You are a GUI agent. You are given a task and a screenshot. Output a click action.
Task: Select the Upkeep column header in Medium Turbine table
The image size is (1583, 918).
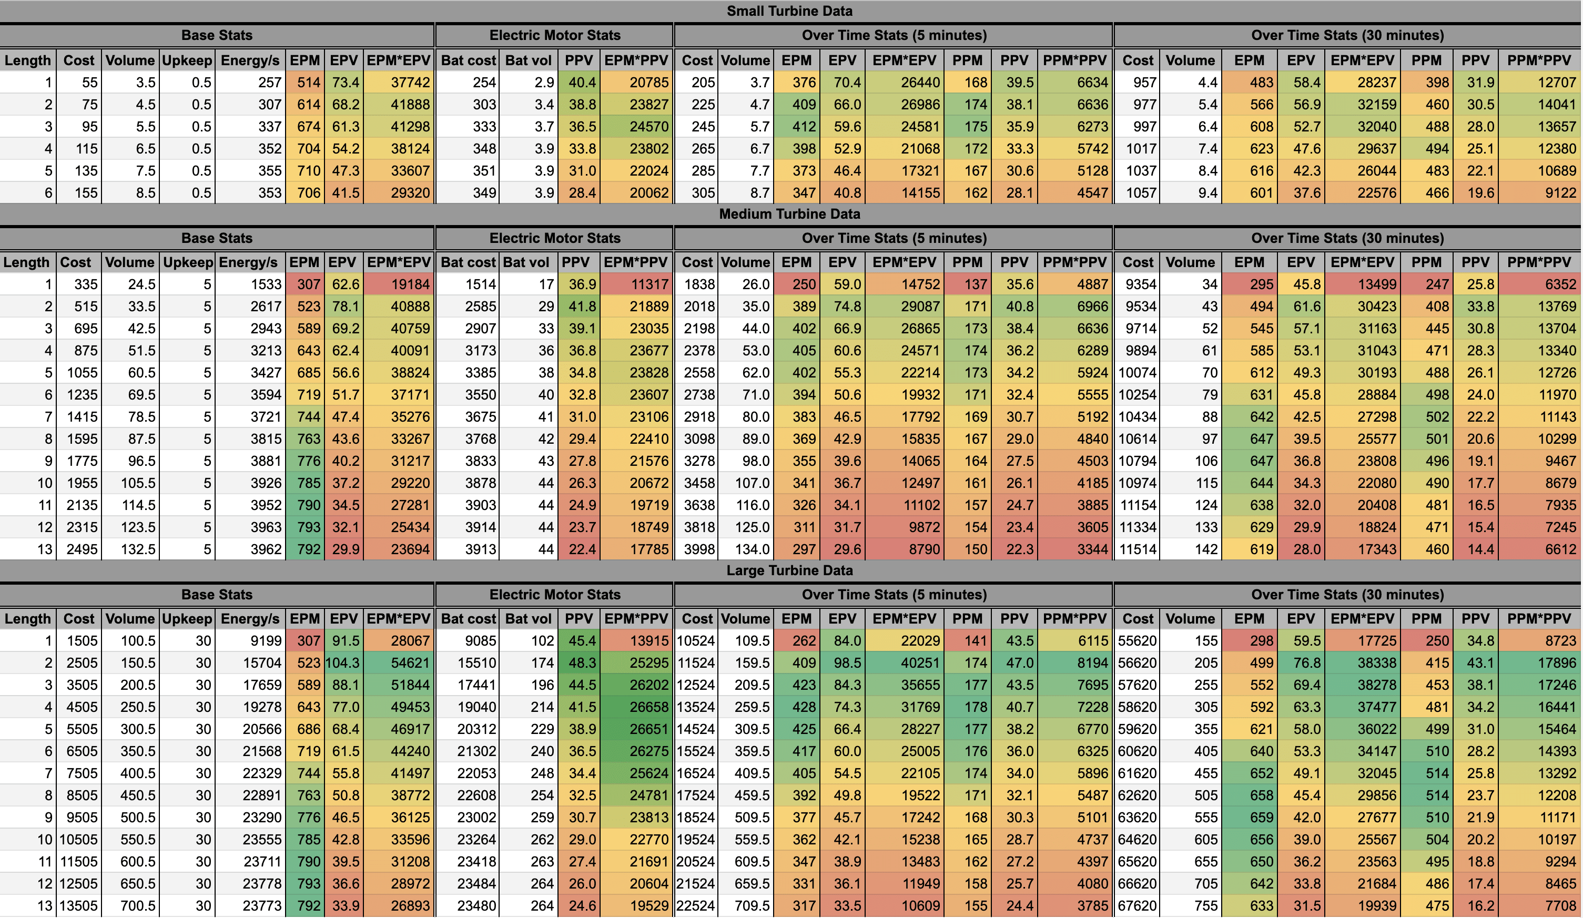[187, 262]
